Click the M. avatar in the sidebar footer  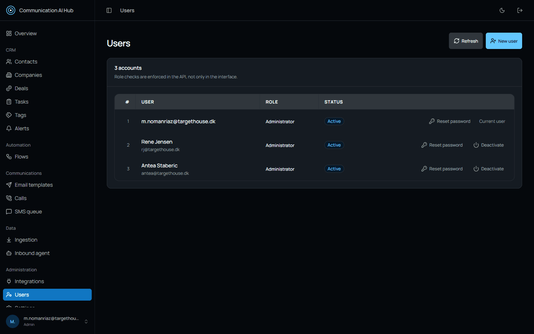13,321
